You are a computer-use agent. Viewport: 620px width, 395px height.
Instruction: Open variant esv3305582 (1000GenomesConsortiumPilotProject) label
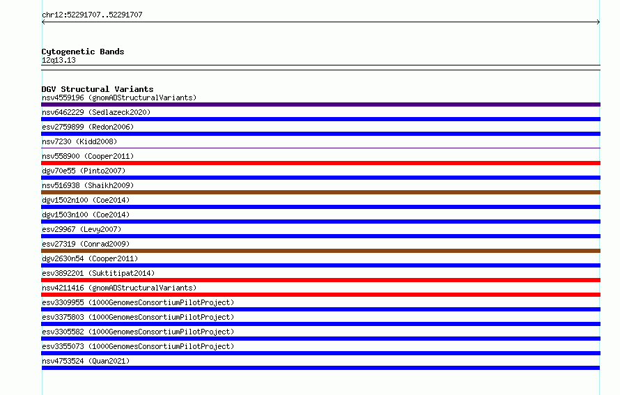tap(138, 332)
